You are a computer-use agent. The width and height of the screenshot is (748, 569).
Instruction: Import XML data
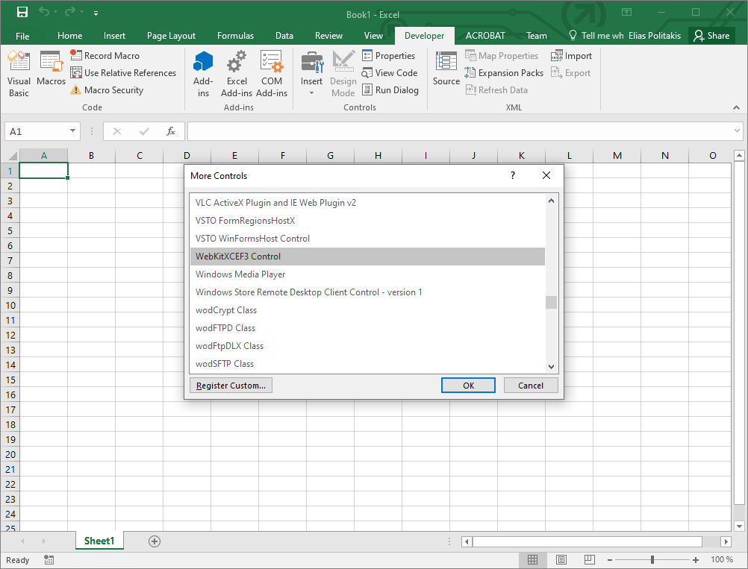[571, 56]
